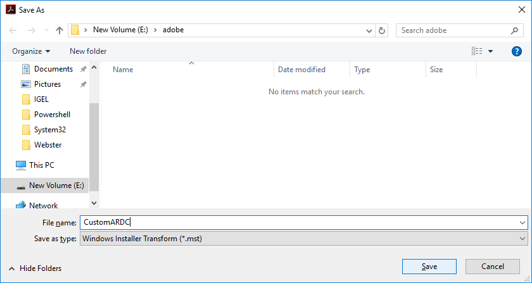Viewport: 532px width, 283px height.
Task: Open the Help question mark icon
Action: (516, 51)
